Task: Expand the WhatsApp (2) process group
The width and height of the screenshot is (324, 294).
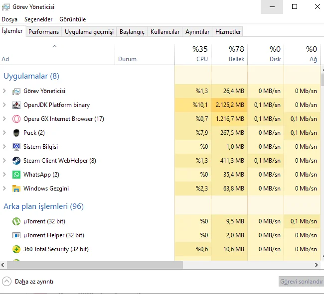Action: [4, 175]
